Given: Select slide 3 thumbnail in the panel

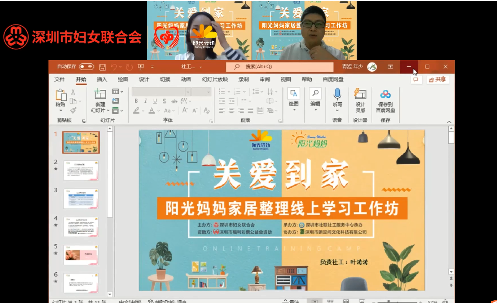Looking at the screenshot, I should [x=81, y=199].
